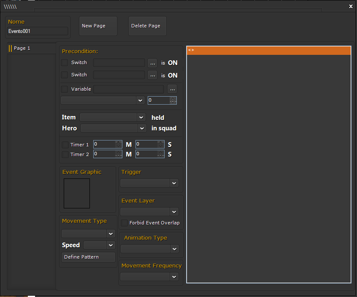The height and width of the screenshot is (297, 357).
Task: Click the Delete Page button
Action: point(148,26)
